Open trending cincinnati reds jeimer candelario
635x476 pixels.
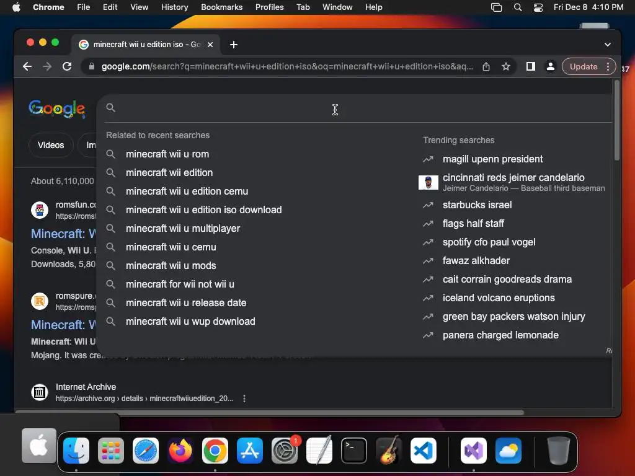tap(513, 182)
